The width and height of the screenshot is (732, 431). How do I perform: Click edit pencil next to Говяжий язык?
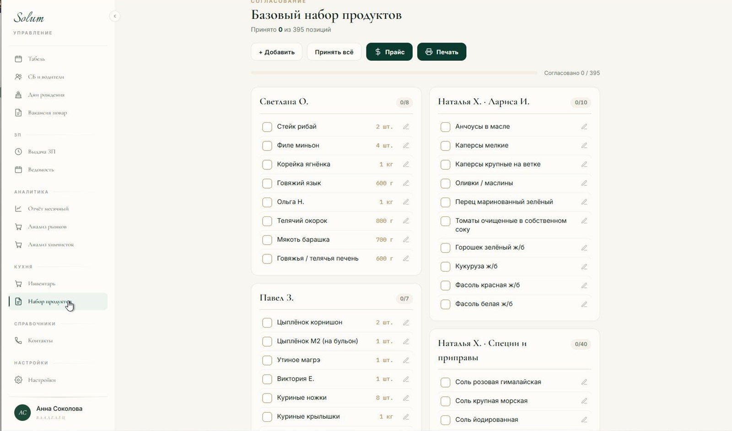[406, 183]
